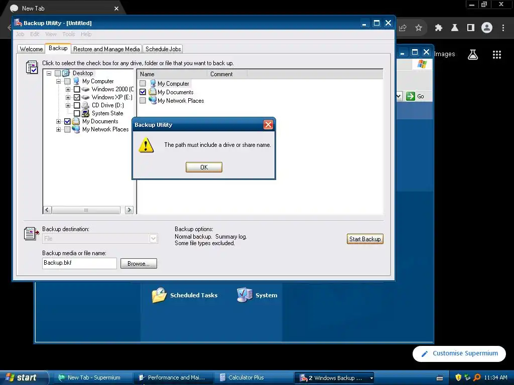Open the Tools menu
This screenshot has height=385, width=514.
pyautogui.click(x=68, y=34)
